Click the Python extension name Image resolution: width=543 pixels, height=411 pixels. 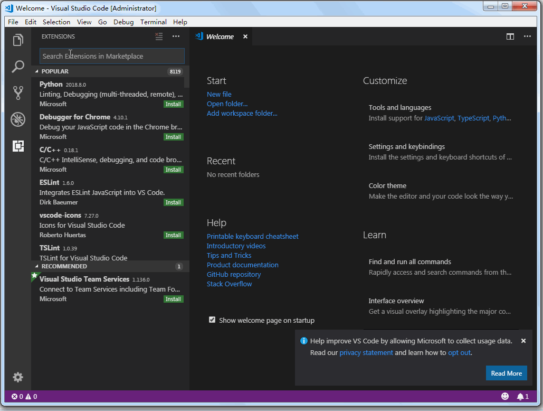coord(51,84)
